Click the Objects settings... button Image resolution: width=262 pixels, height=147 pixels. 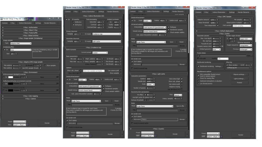[x=239, y=75]
